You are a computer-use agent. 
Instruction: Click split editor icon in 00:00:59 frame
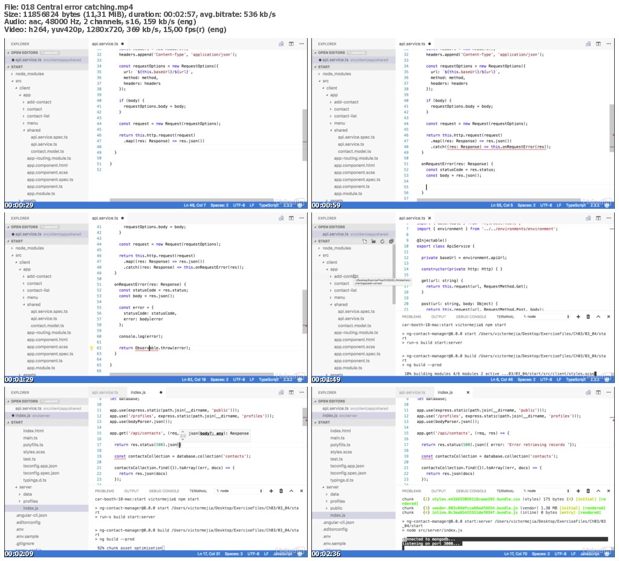tap(598, 44)
